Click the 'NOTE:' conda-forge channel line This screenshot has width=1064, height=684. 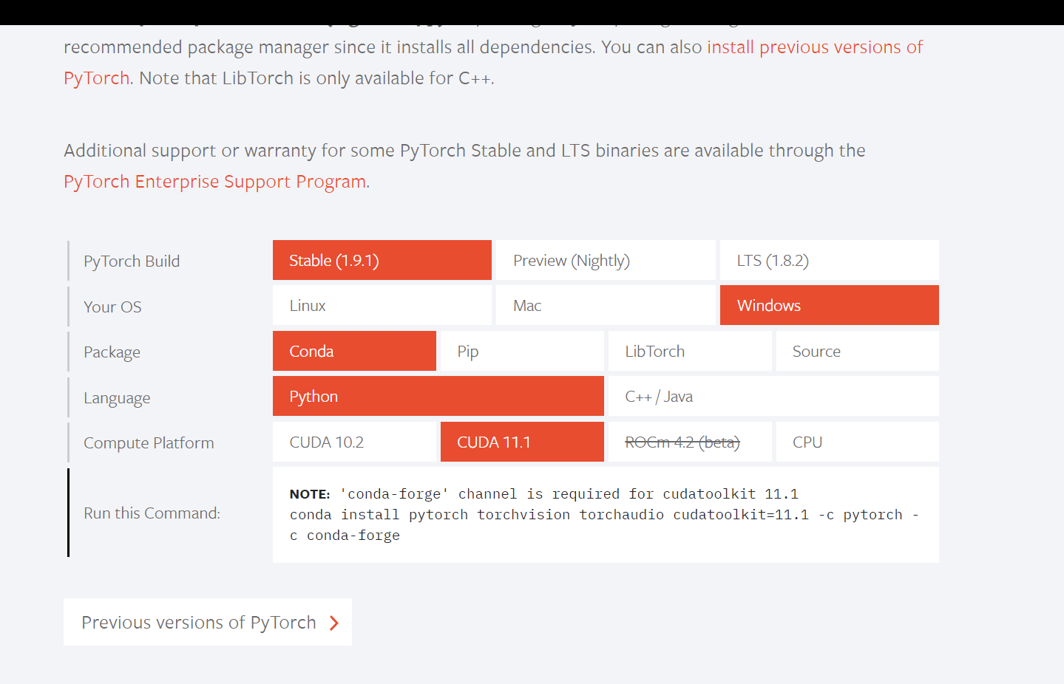(x=543, y=493)
